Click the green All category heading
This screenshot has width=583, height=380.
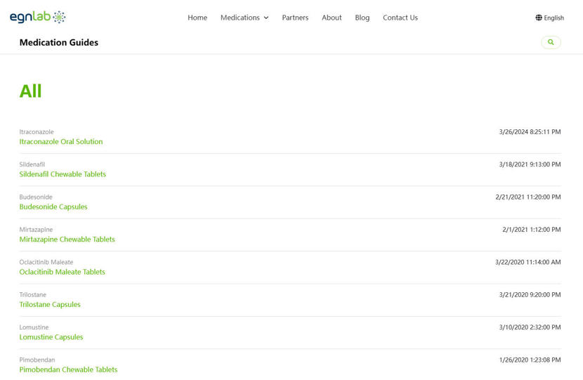tap(30, 91)
